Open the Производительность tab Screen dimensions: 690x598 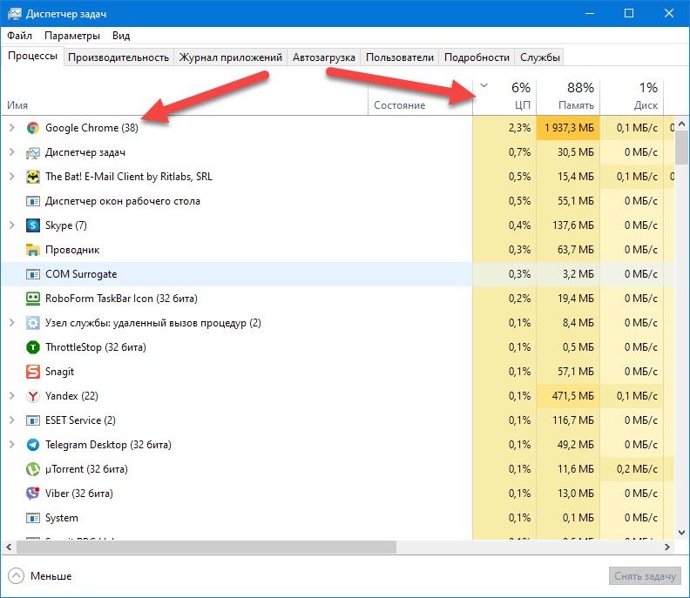[118, 57]
